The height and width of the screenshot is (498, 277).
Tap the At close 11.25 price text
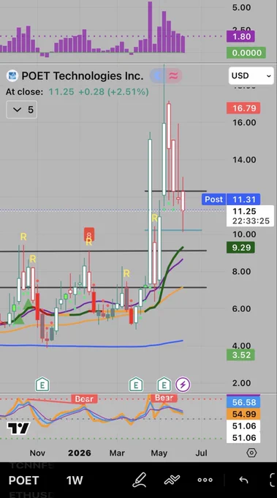pos(77,92)
